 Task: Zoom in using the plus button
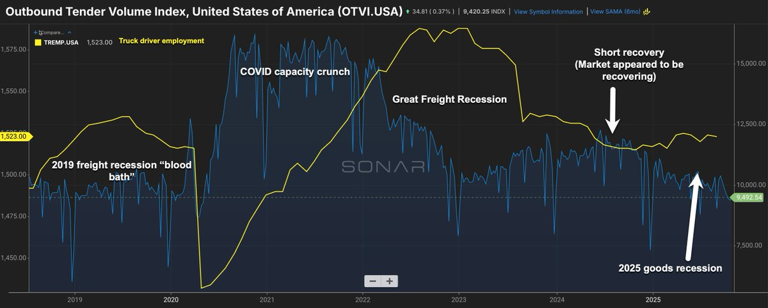tap(389, 281)
